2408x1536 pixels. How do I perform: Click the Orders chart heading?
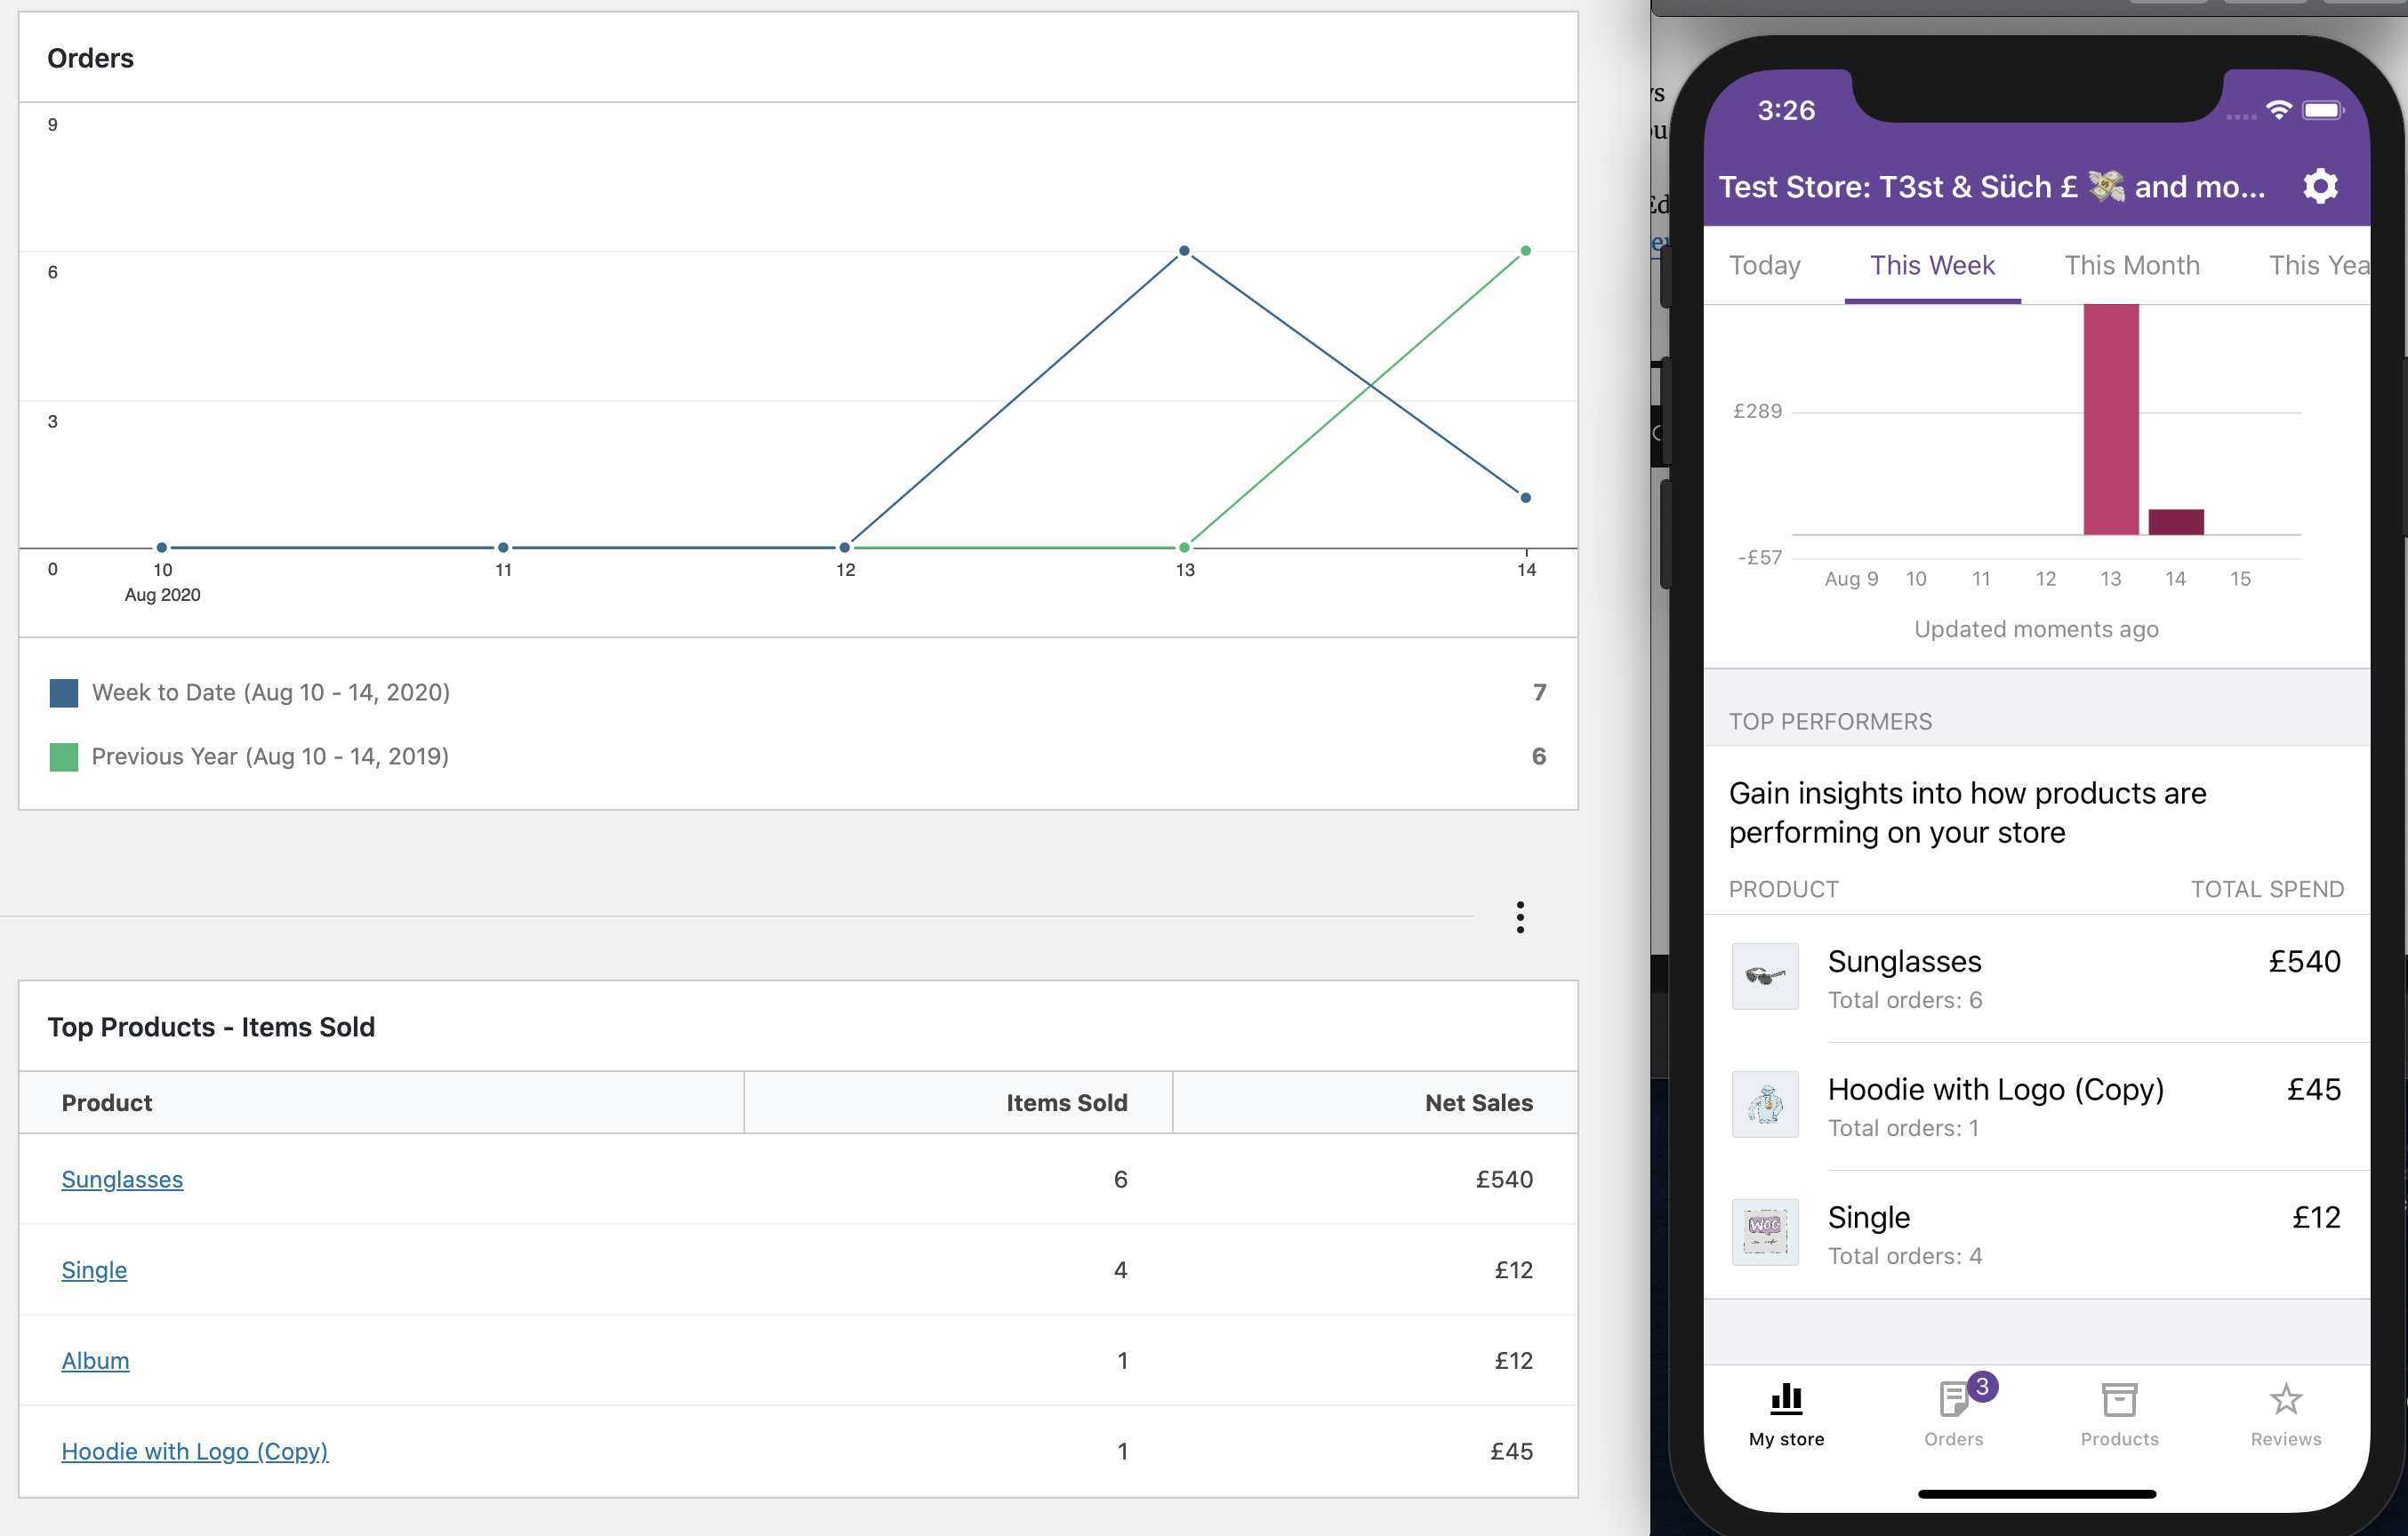tap(90, 58)
